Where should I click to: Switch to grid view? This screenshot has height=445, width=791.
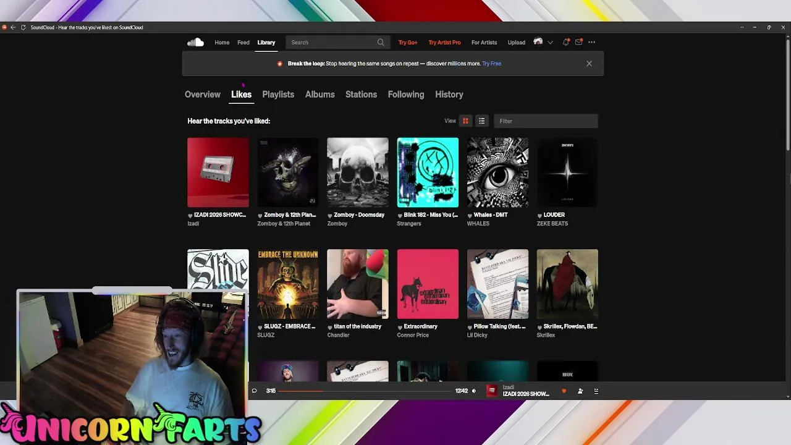465,121
